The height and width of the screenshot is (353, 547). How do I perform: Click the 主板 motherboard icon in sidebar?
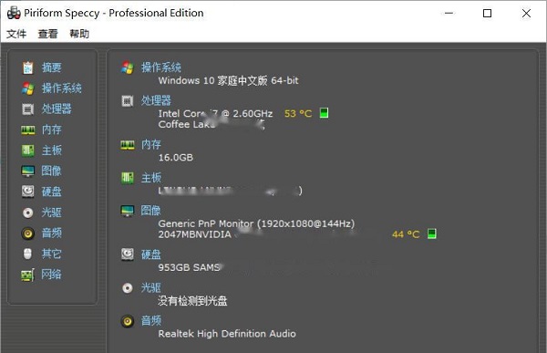point(28,151)
